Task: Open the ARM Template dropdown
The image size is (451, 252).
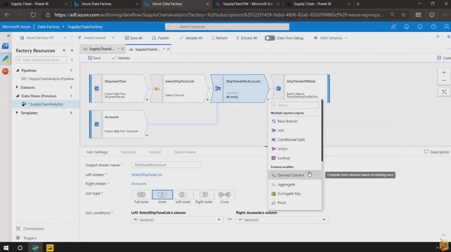Action: (x=330, y=38)
